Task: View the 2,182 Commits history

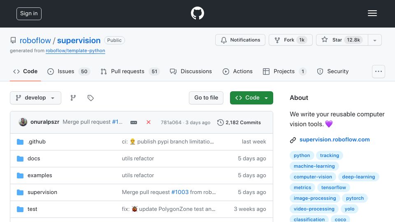Action: 239,123
